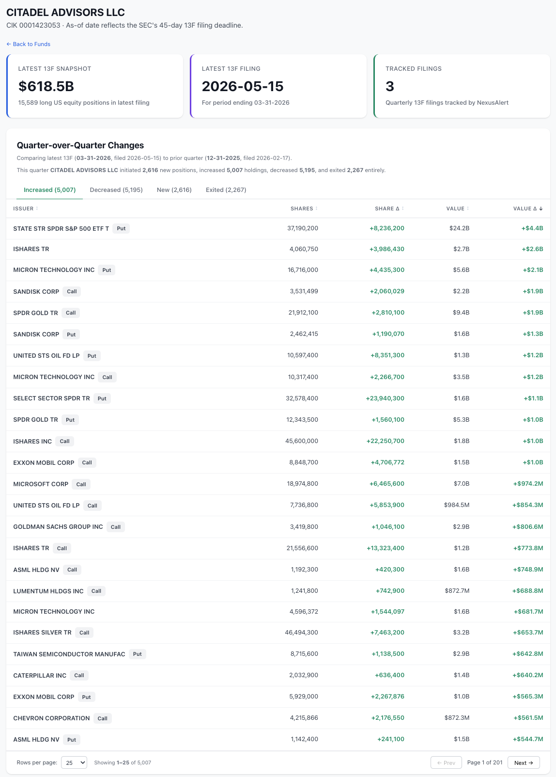Screen dimensions: 556x777
Task: Click the Call badge on EXXON MOBIL CORP 8,848,700 row
Action: tap(87, 462)
